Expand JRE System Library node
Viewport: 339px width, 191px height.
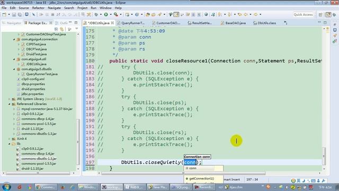coord(10,99)
